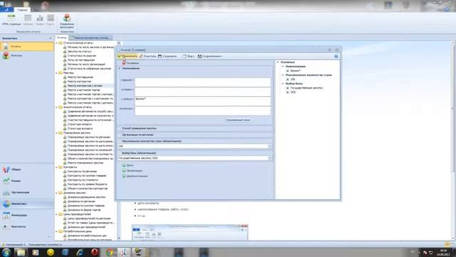Launch Google Chrome from the taskbar
The width and height of the screenshot is (456, 257).
tap(109, 252)
